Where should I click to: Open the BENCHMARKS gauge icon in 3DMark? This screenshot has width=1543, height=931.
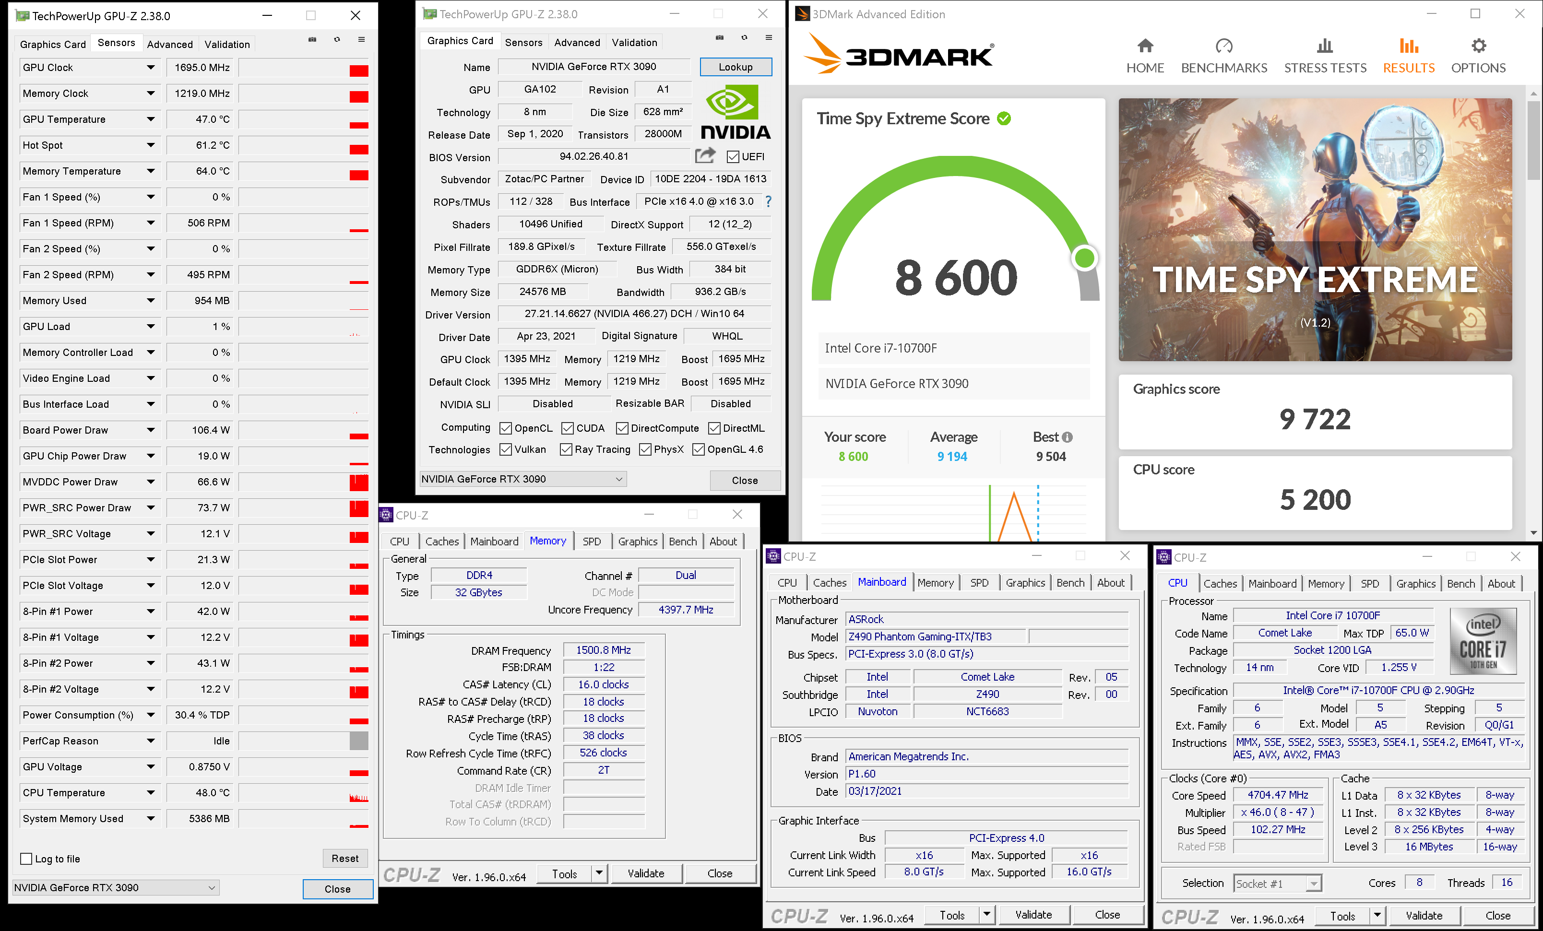[1223, 46]
